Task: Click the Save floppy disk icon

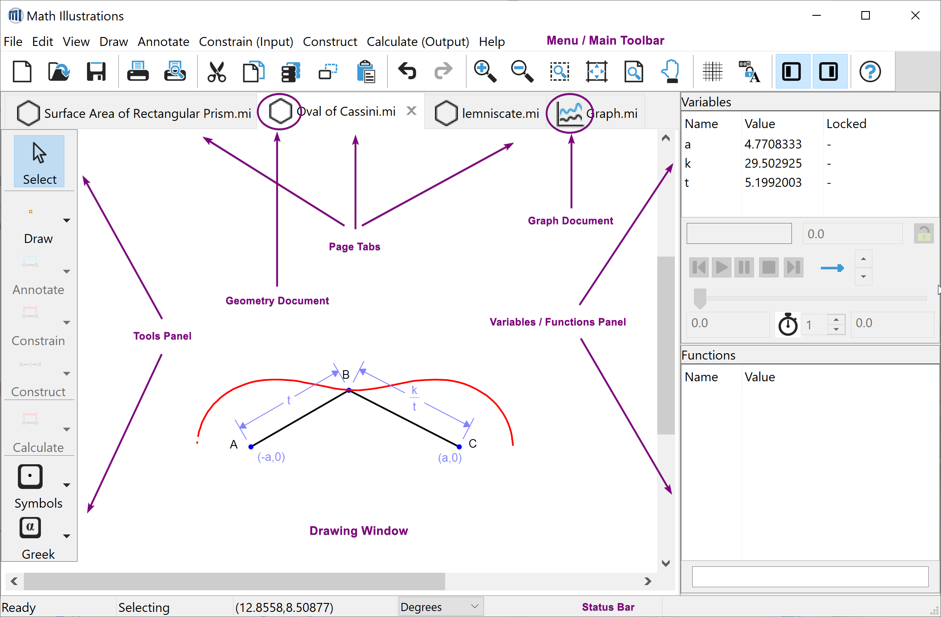Action: pos(96,71)
